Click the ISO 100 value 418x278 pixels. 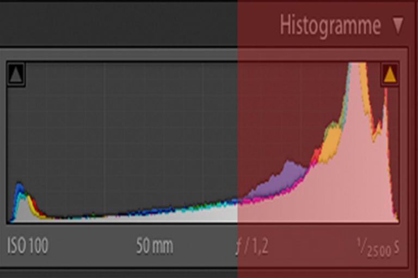coord(28,245)
